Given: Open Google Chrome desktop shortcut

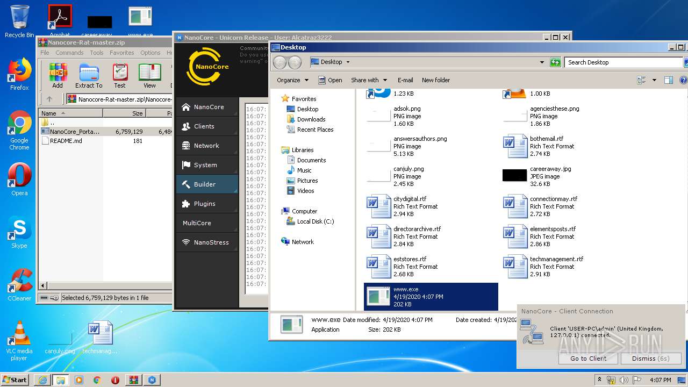Looking at the screenshot, I should point(19,131).
